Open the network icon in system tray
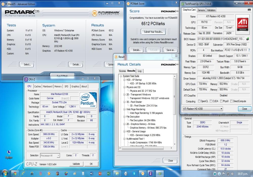 click(x=228, y=174)
